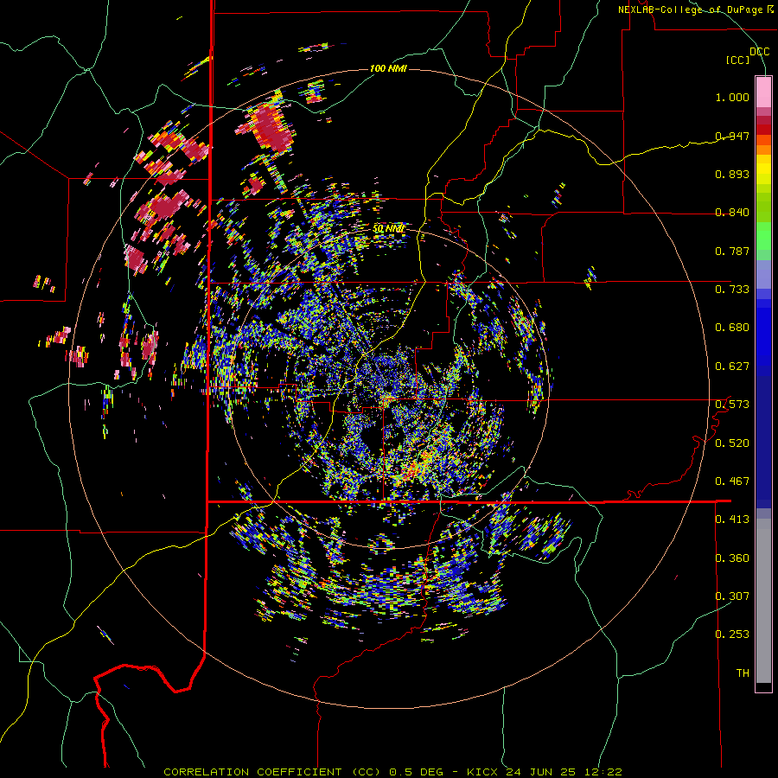Click the 0.413 legend value
The height and width of the screenshot is (778, 778).
[x=732, y=520]
